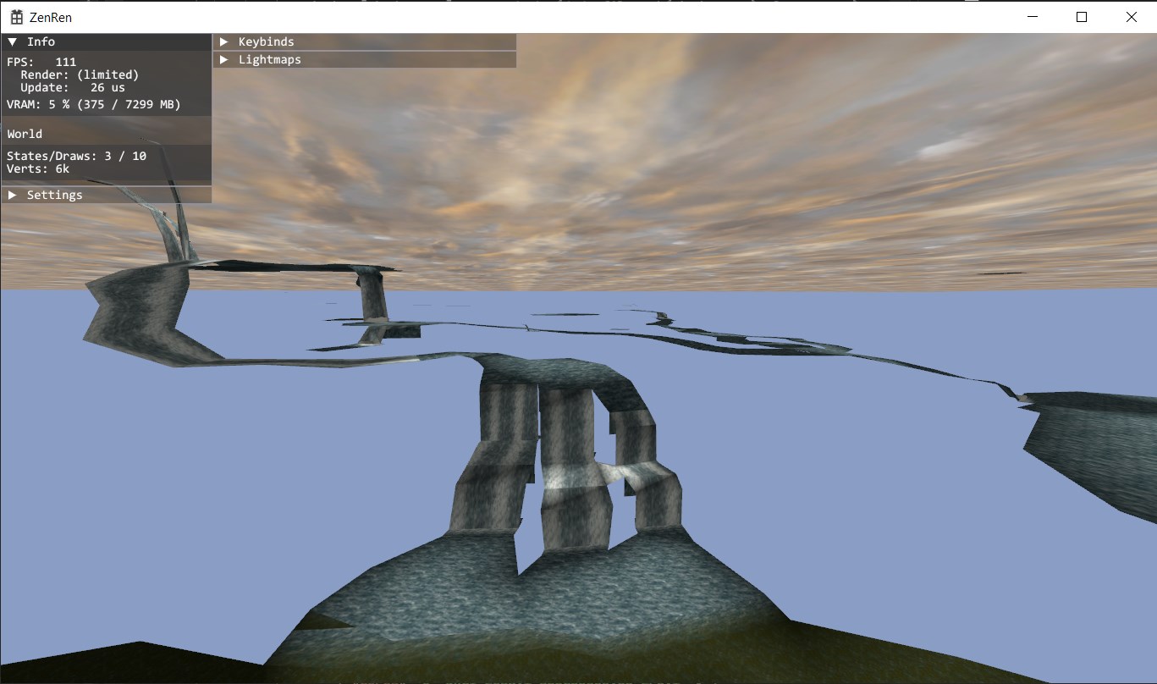Expand the Settings section
The width and height of the screenshot is (1157, 684).
coord(106,195)
